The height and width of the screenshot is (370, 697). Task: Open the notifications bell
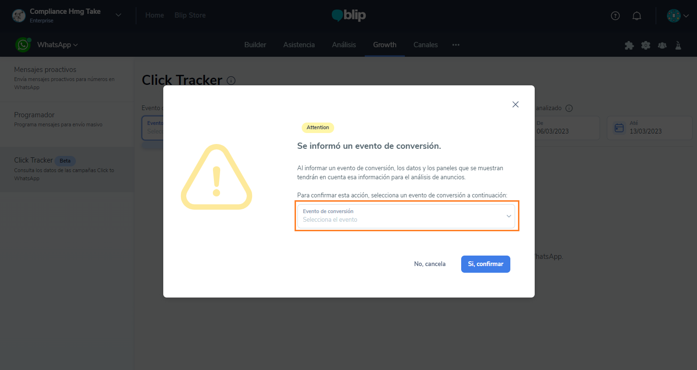point(637,16)
